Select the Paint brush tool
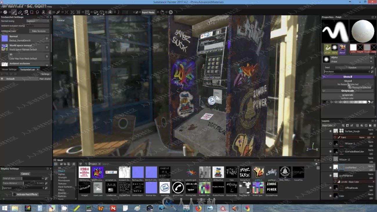Viewport: 377px width, 212px height. pos(14,12)
